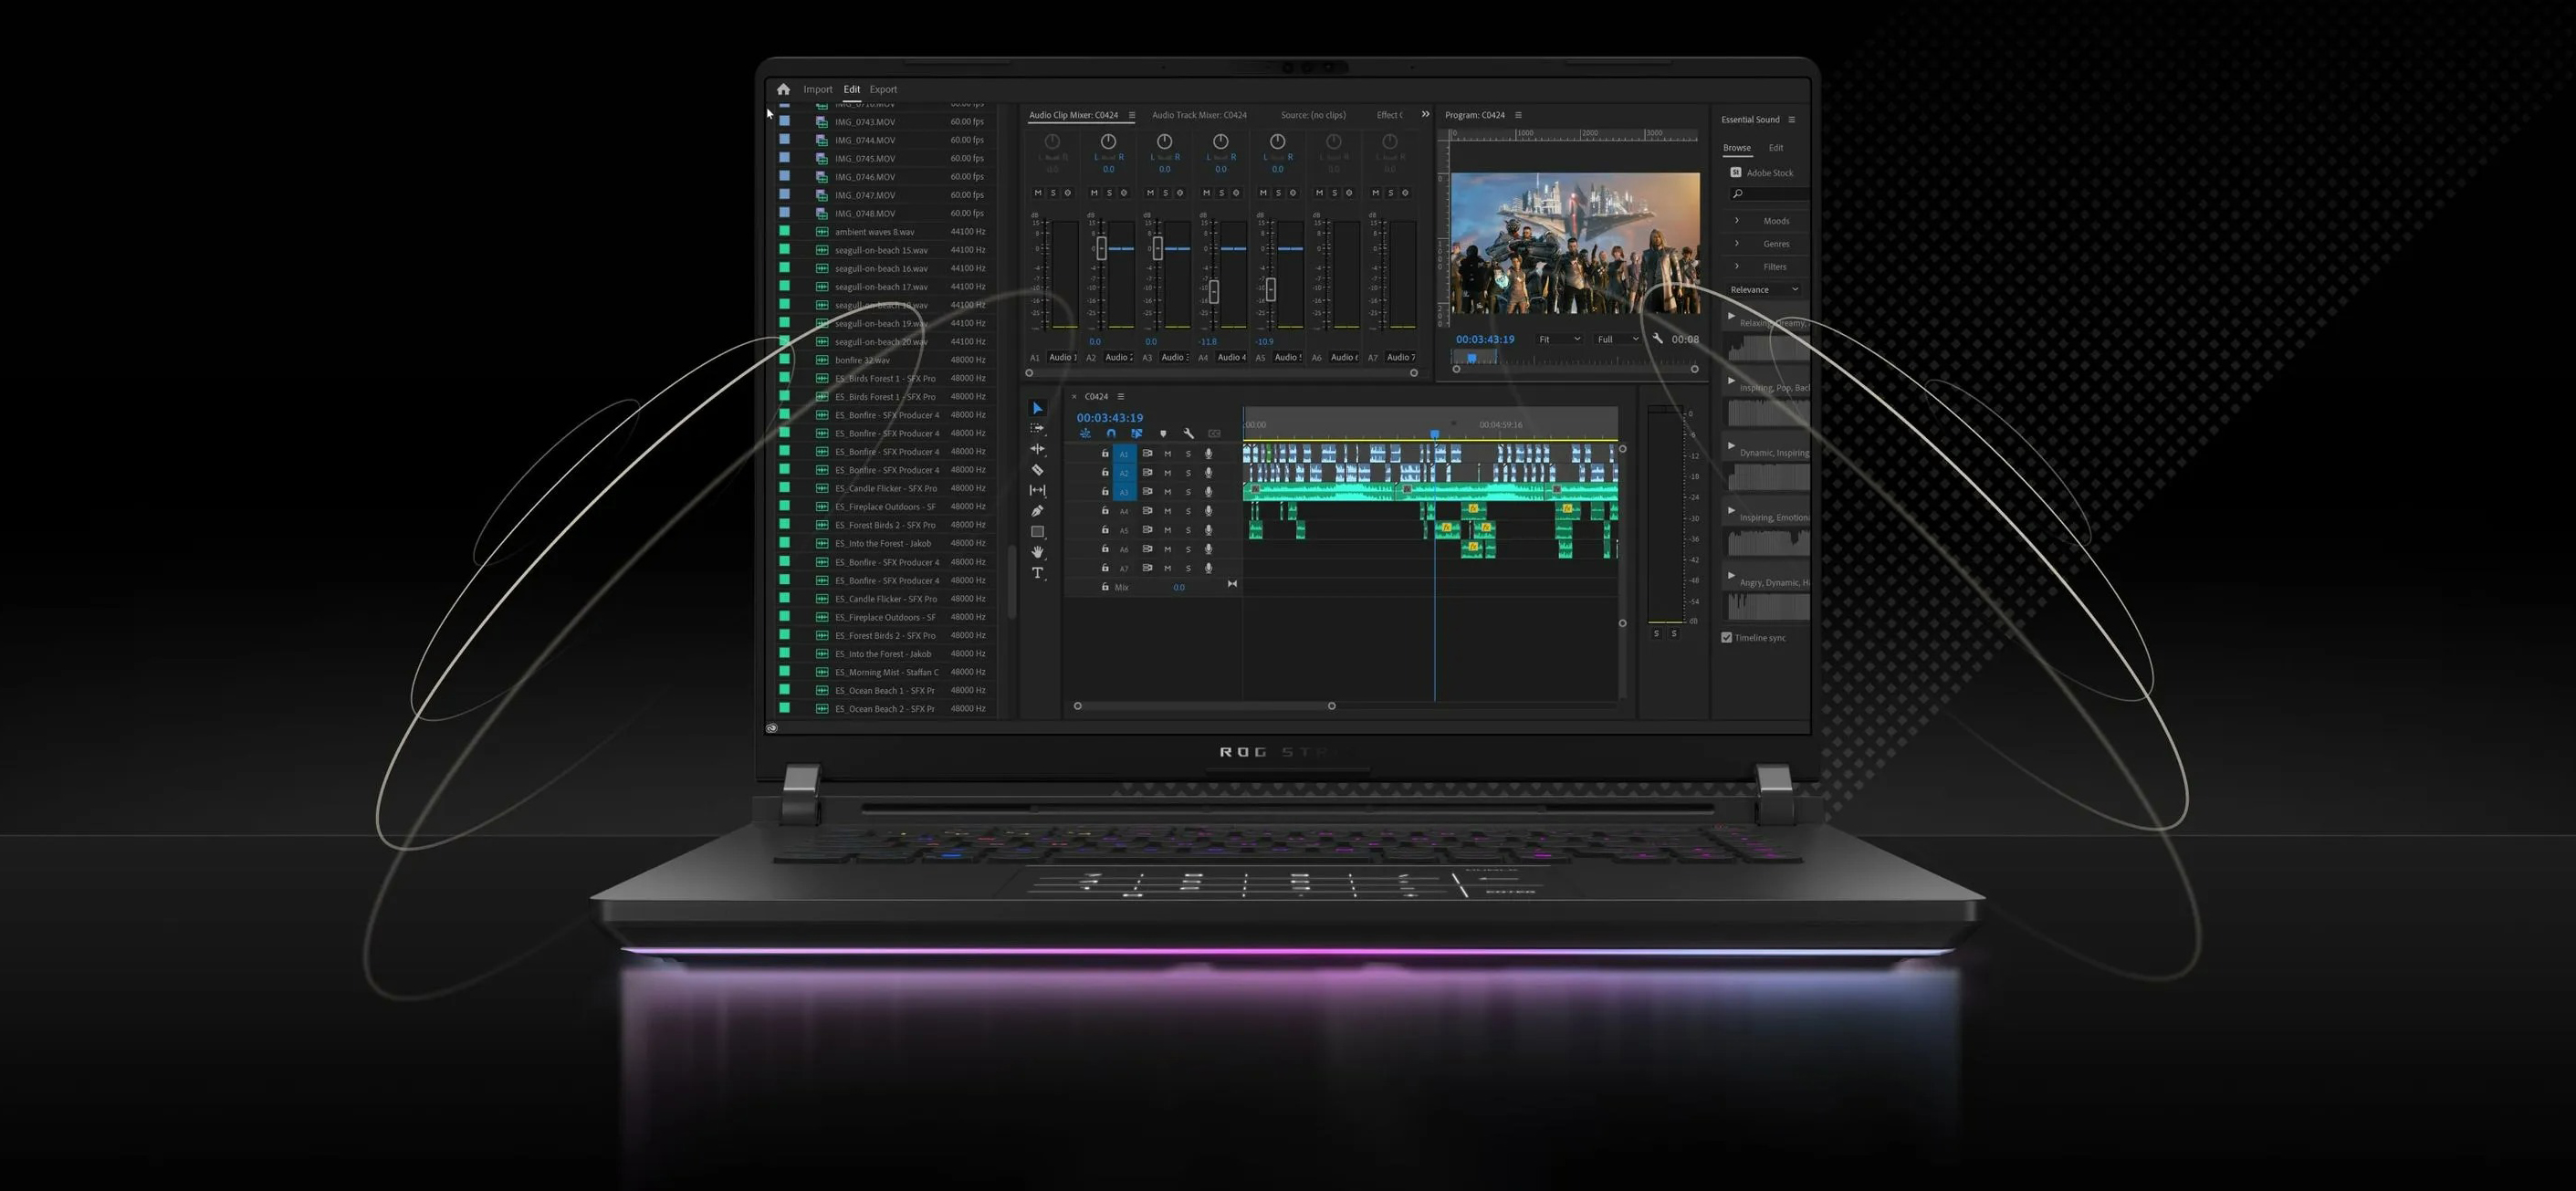Open C0424 timeline panel menu
This screenshot has height=1191, width=2576.
(1120, 396)
